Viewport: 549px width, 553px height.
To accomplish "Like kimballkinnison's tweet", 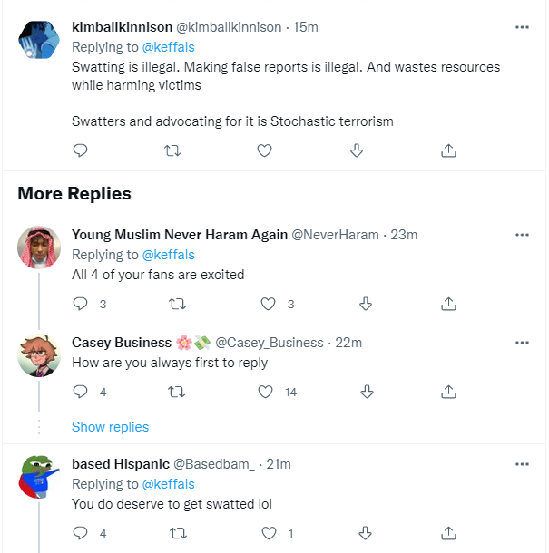I will click(265, 150).
